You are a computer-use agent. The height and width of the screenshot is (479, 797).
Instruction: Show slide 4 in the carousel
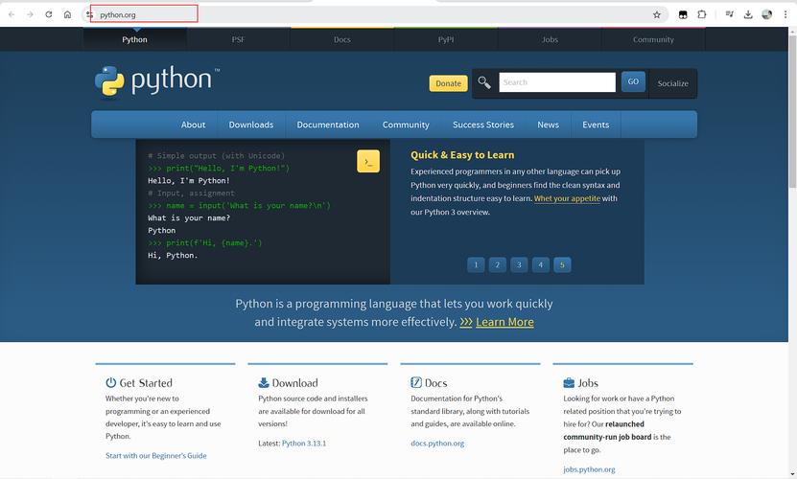pos(541,264)
